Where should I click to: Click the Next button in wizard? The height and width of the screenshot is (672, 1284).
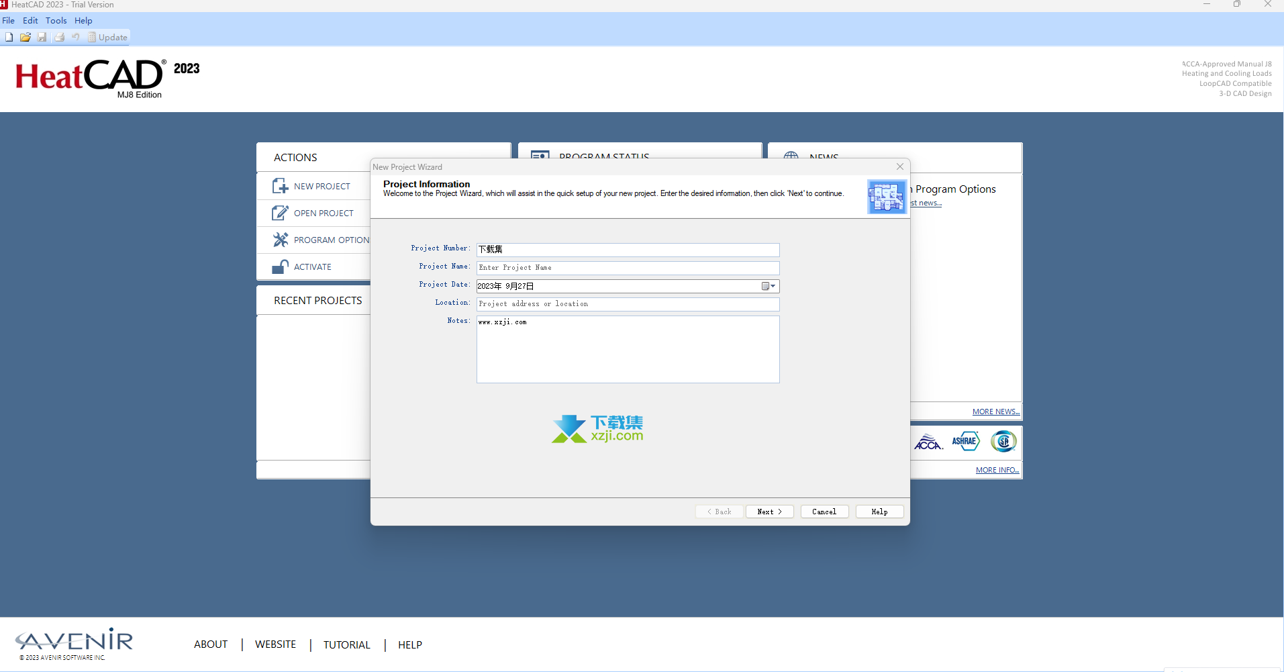[769, 512]
